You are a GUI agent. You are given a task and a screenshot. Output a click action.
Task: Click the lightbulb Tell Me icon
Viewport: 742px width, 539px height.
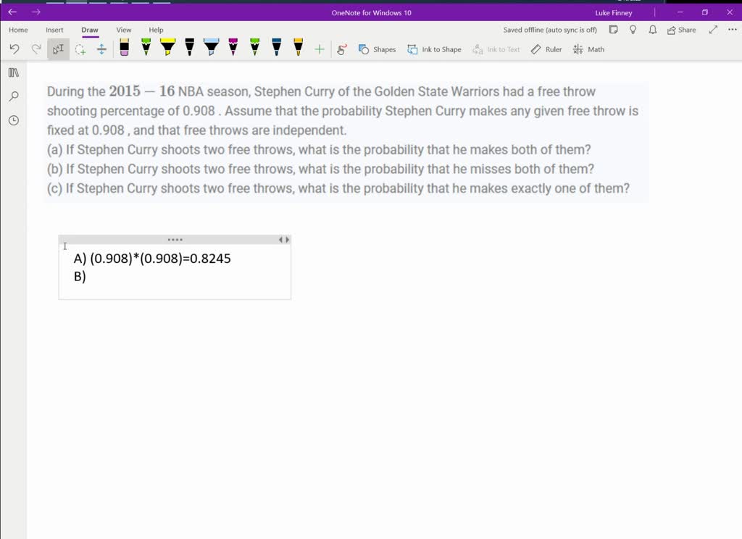[633, 30]
